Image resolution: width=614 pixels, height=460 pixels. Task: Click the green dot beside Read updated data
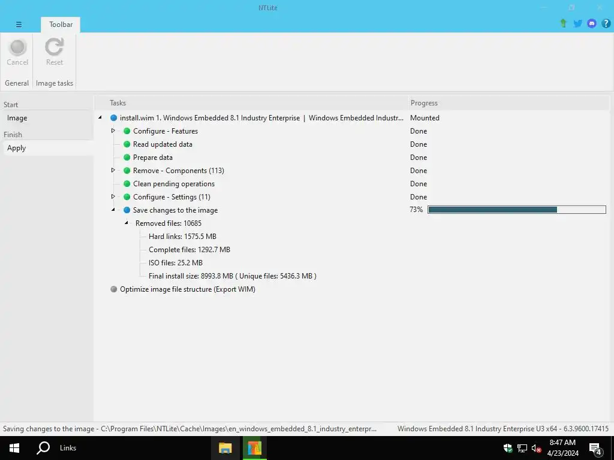pos(127,144)
